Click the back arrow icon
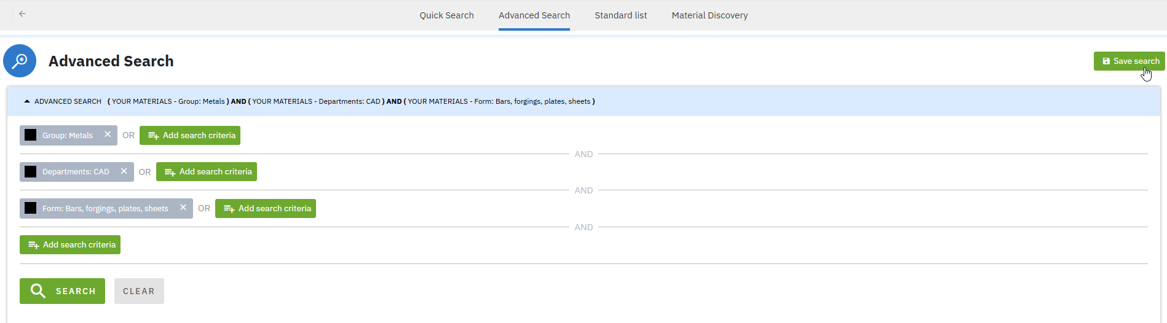The width and height of the screenshot is (1167, 323). [22, 14]
